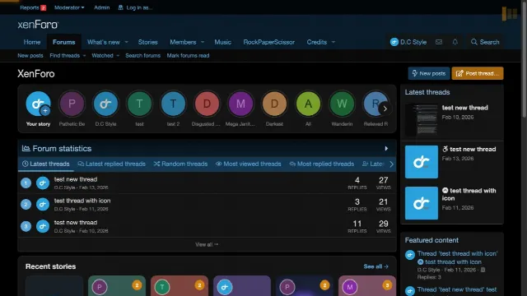Click 'View all' under statistics list
527x296 pixels.
click(207, 244)
